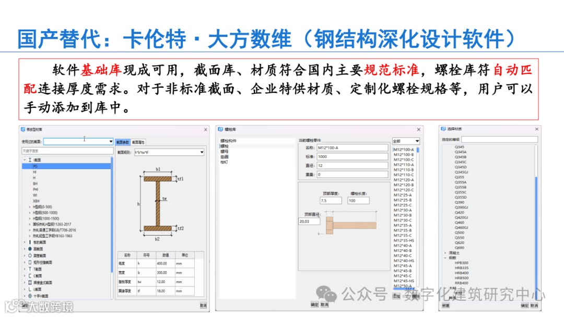The width and height of the screenshot is (564, 317).
Task: Expand the H型钢(500-1000) node
Action: 29,213
